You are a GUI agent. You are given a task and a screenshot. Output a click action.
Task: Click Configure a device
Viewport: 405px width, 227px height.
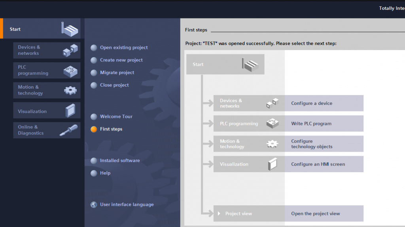click(x=324, y=103)
